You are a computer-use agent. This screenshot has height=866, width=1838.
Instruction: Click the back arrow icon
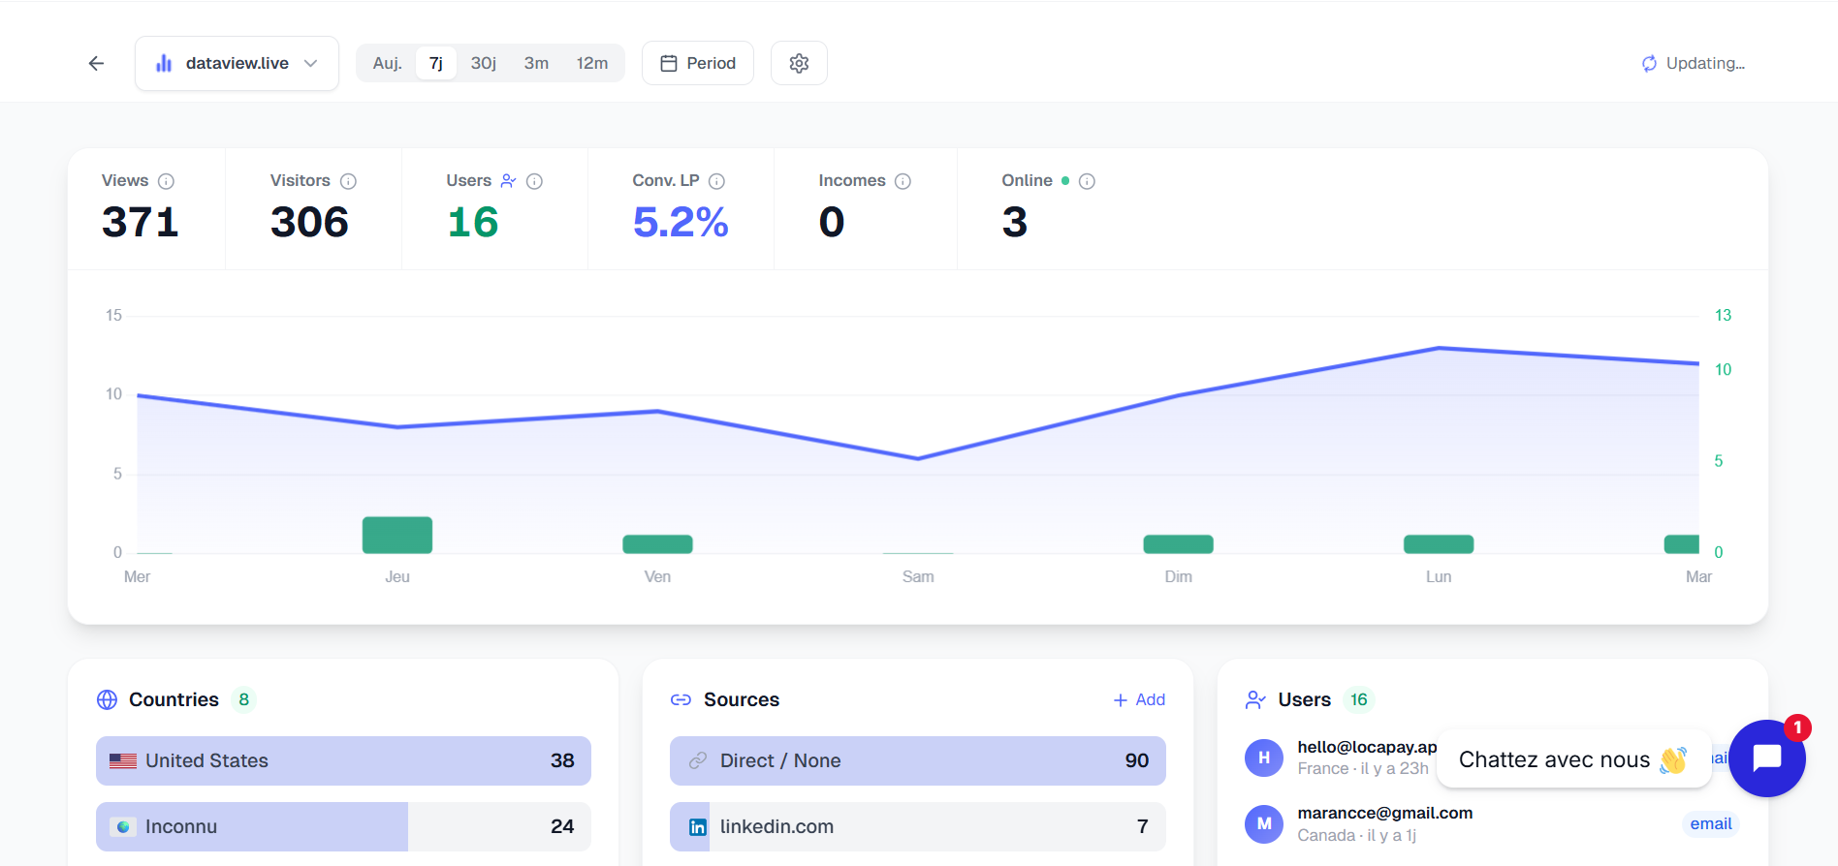pyautogui.click(x=96, y=64)
